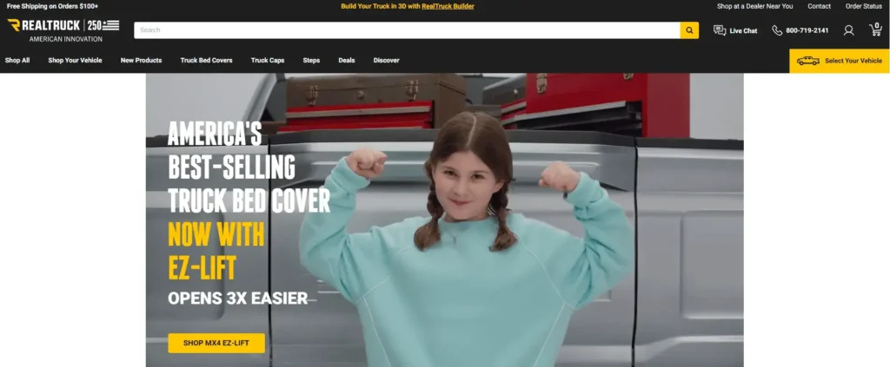Viewport: 890px width, 367px height.
Task: Click the OPENS 3X EASIER text
Action: pos(238,298)
